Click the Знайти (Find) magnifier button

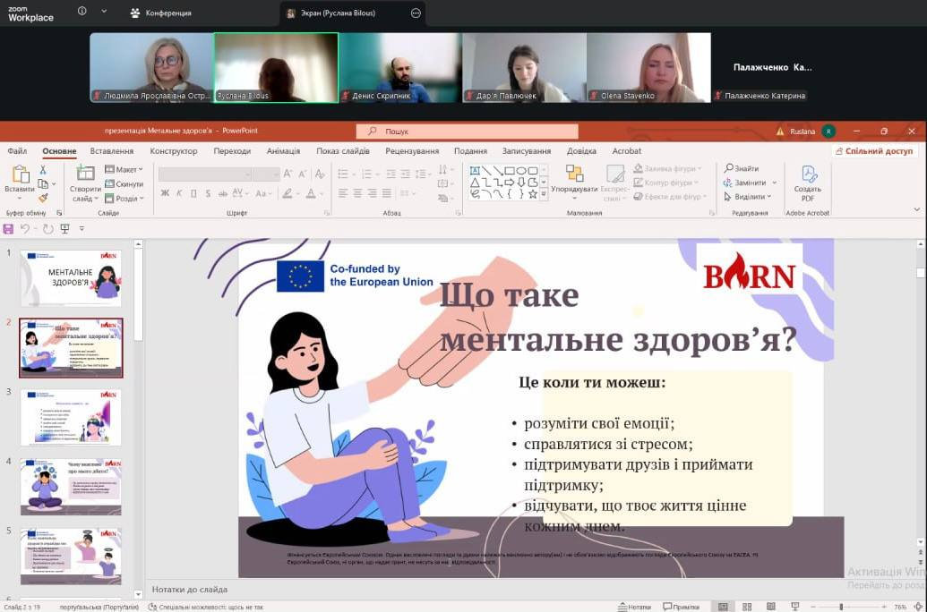point(742,168)
